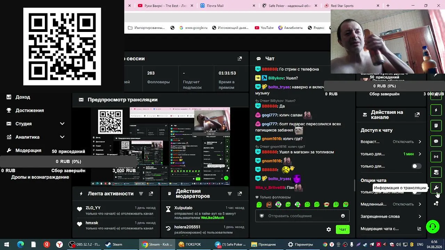Click gnom1616's message 'юлич где?'
The image size is (445, 250).
(x=278, y=139)
